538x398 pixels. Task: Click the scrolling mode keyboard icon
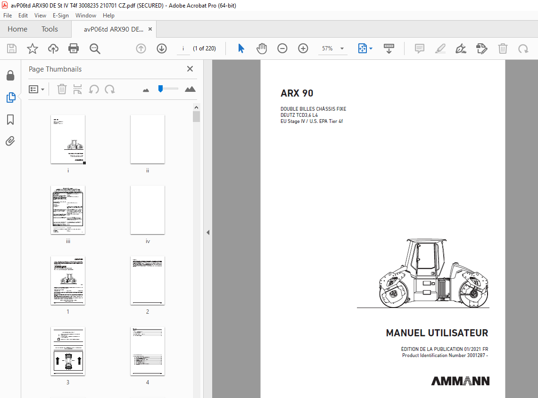389,49
